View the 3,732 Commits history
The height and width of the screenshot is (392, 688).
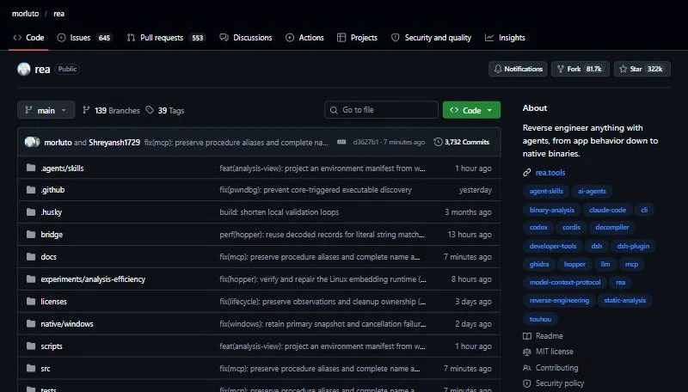click(462, 142)
